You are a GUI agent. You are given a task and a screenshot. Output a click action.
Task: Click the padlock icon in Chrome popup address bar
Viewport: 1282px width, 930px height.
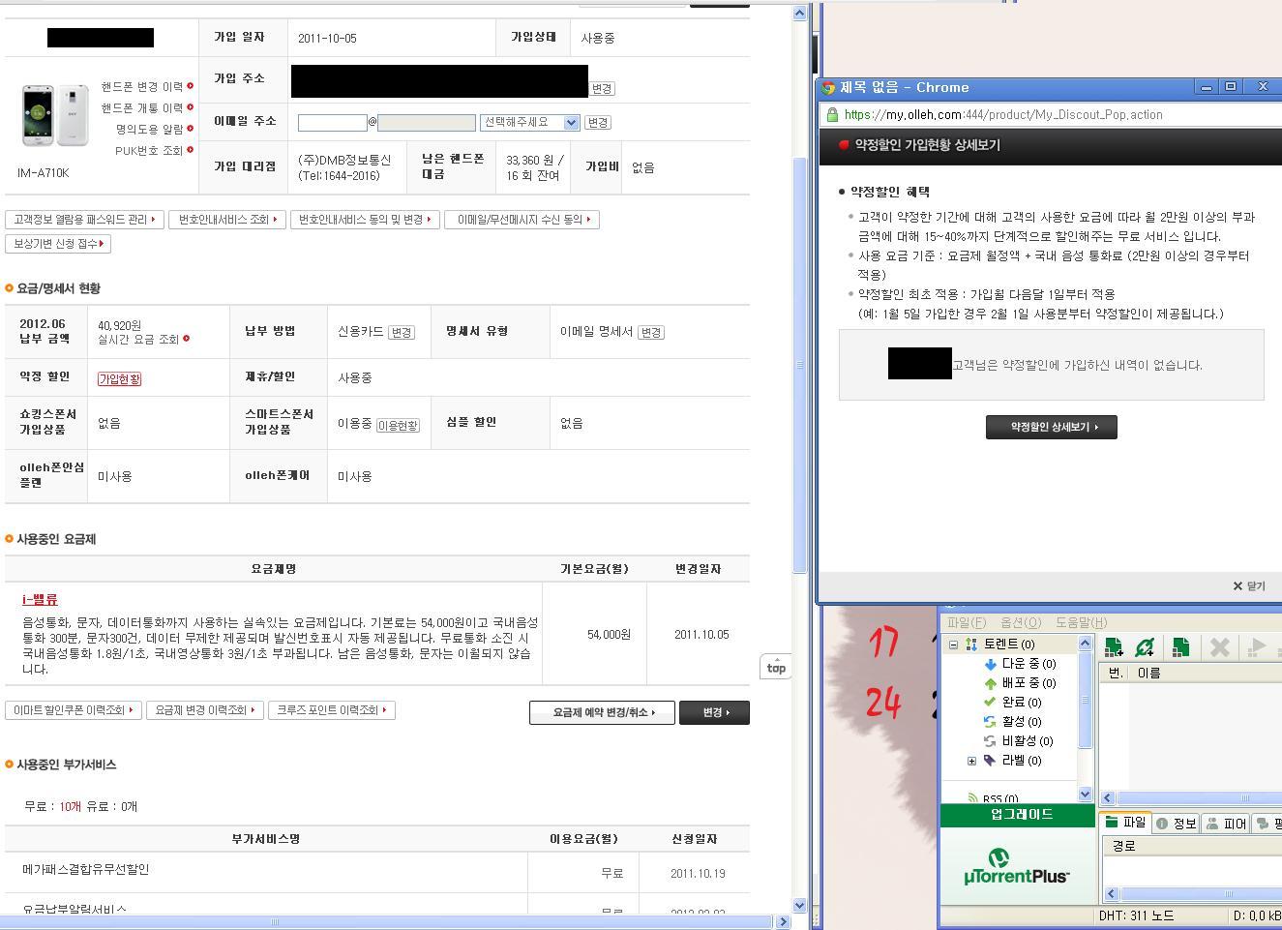pos(831,114)
